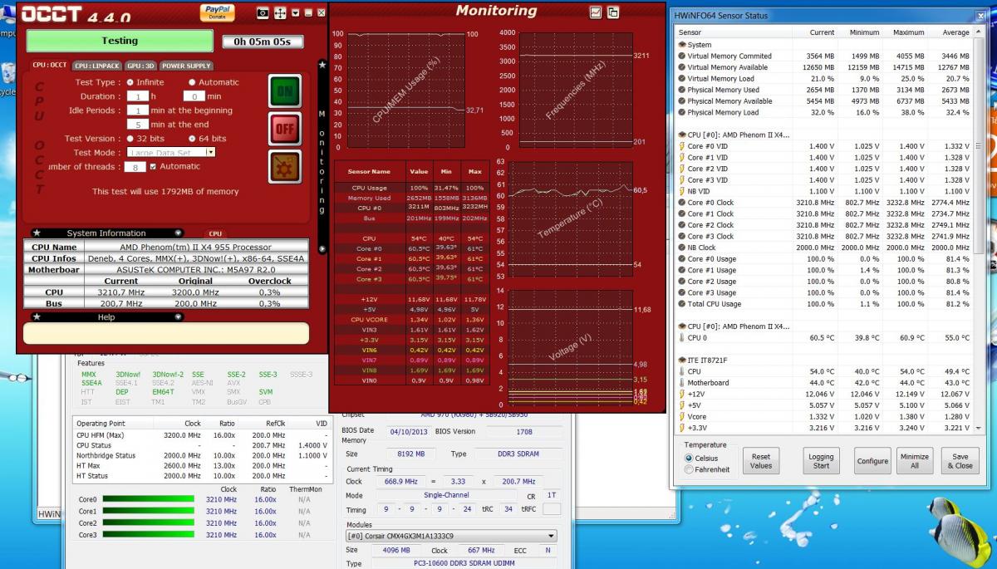The height and width of the screenshot is (569, 997).
Task: Open OCCT test settings gear icon
Action: point(285,167)
